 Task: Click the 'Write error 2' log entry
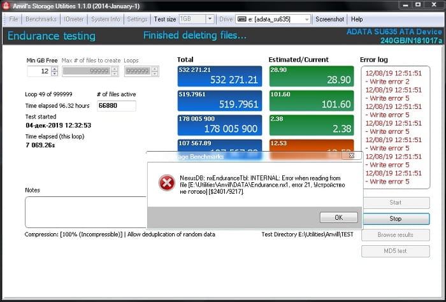pyautogui.click(x=387, y=82)
